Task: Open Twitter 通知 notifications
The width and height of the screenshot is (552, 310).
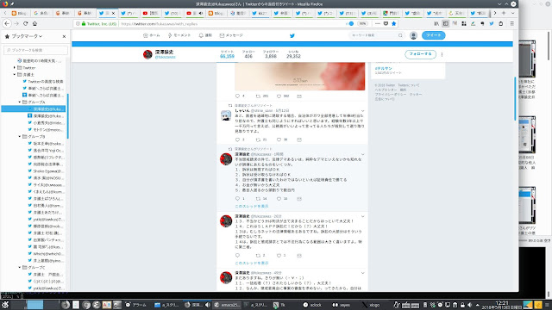Action: pos(205,35)
